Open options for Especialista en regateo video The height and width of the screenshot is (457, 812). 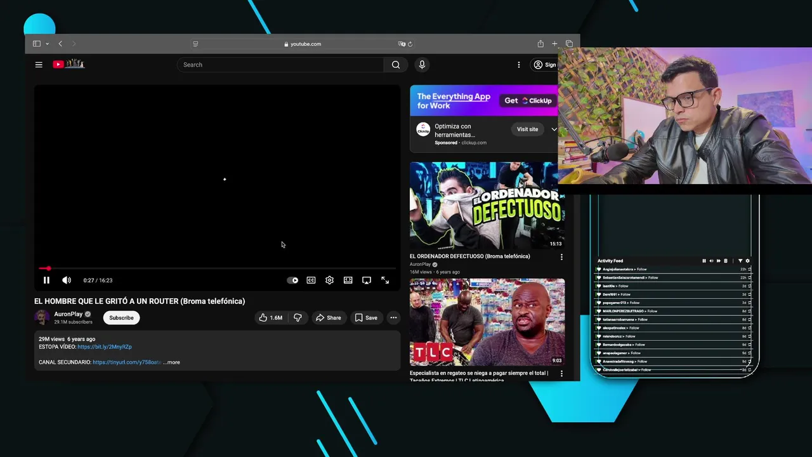point(561,374)
